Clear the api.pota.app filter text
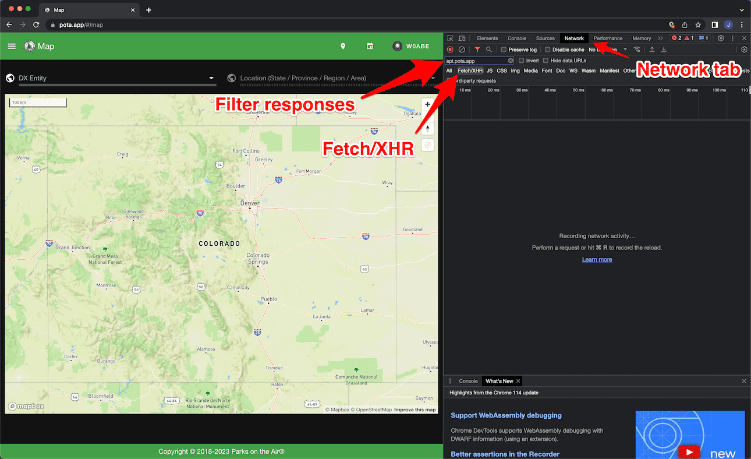The image size is (751, 459). (x=511, y=61)
